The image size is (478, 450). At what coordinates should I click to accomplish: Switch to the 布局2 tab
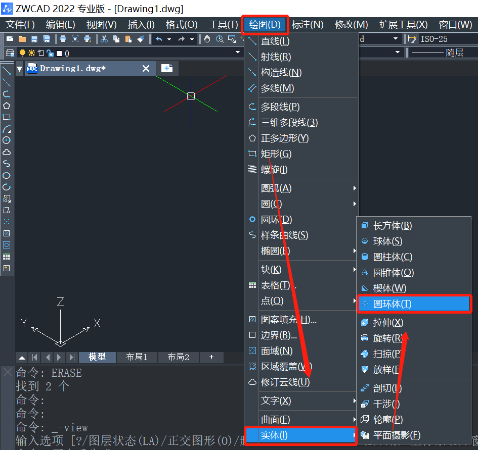point(179,357)
